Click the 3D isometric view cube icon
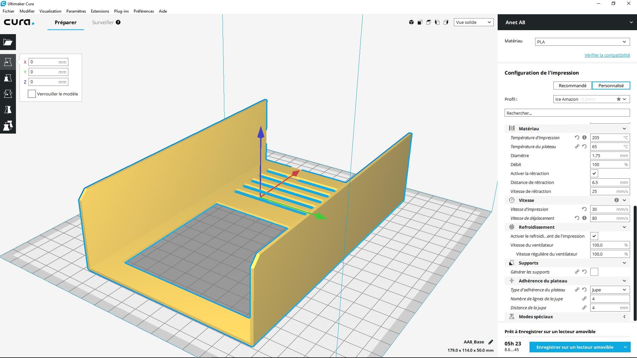The image size is (637, 358). pos(411,22)
